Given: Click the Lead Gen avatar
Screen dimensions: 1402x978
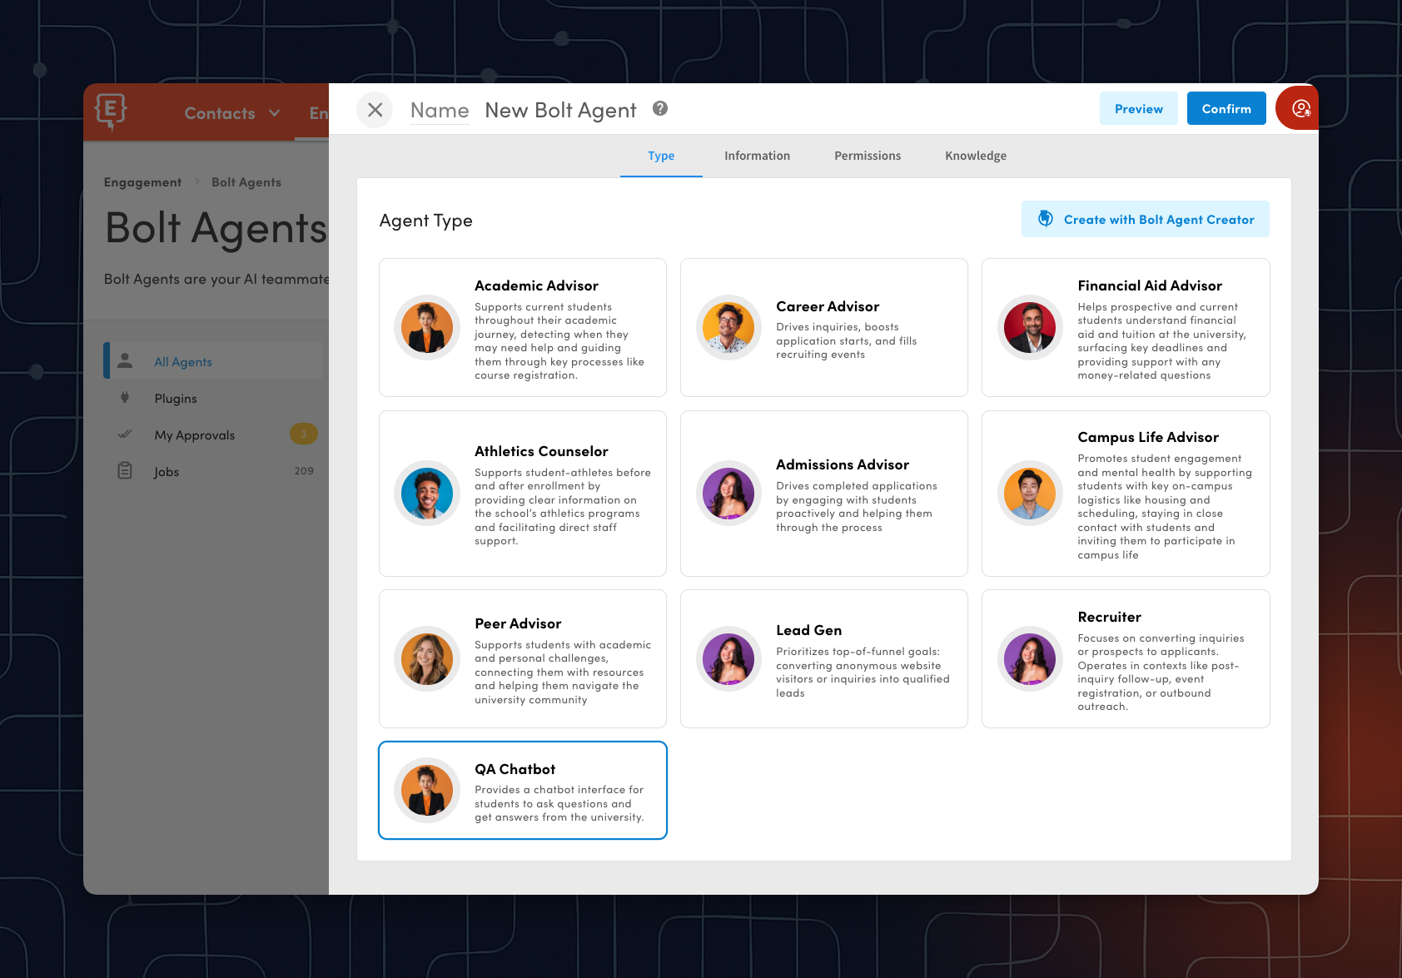Looking at the screenshot, I should [728, 659].
